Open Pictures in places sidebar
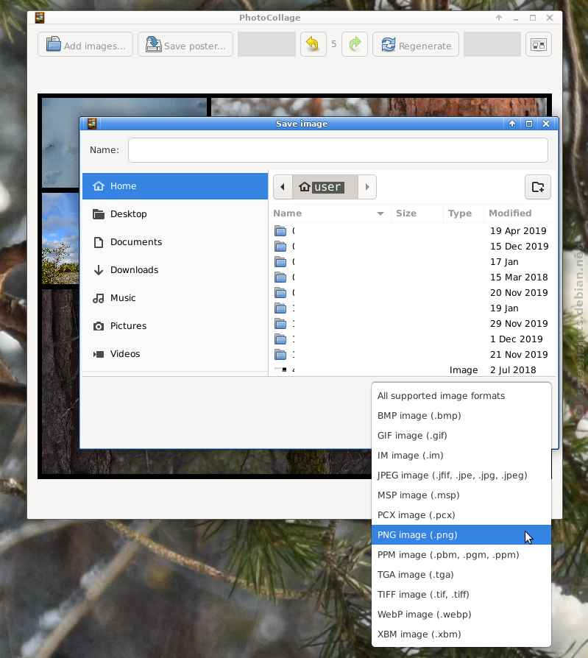 175,326
